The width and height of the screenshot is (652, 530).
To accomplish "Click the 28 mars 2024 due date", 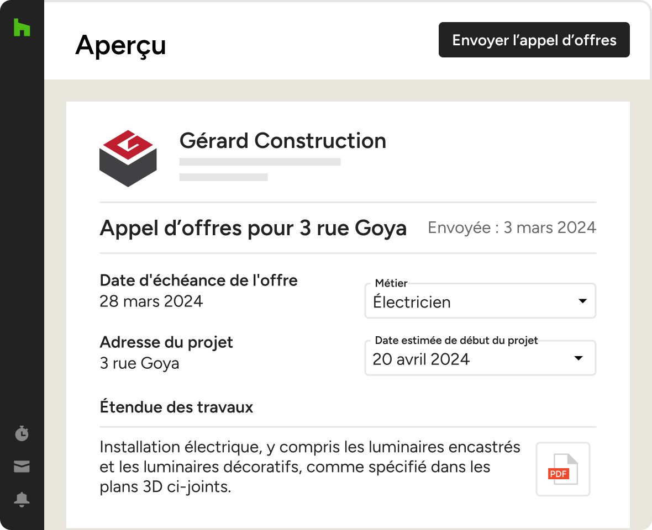I will coord(151,301).
